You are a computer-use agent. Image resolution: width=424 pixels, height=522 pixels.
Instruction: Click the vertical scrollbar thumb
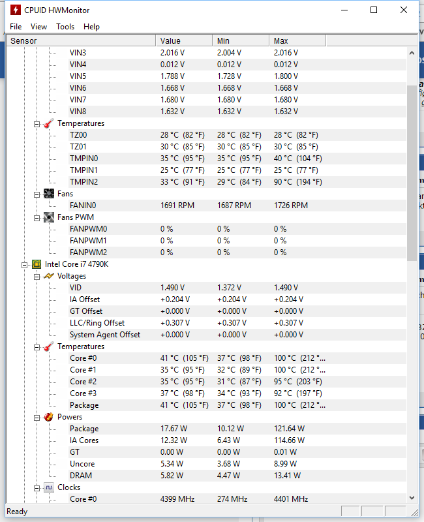412,172
